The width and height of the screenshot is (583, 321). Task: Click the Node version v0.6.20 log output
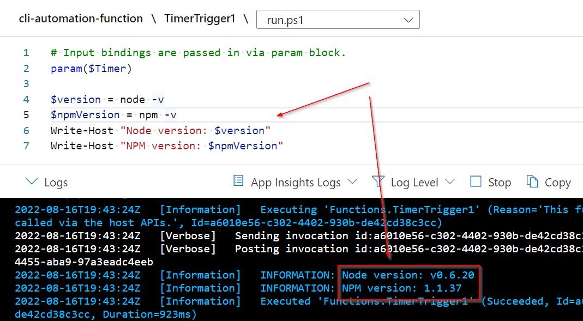click(x=408, y=275)
